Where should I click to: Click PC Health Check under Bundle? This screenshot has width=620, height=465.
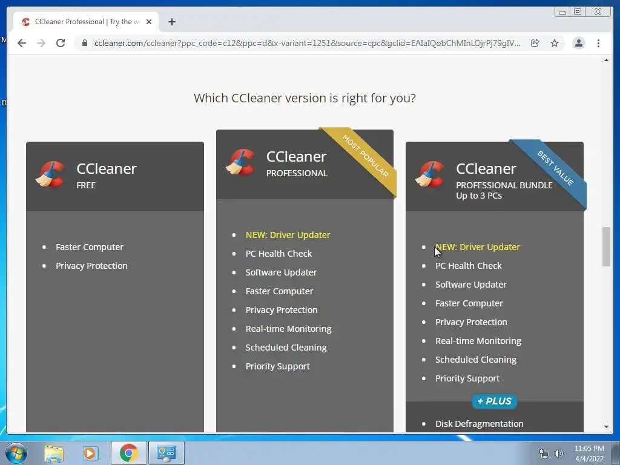click(x=468, y=266)
